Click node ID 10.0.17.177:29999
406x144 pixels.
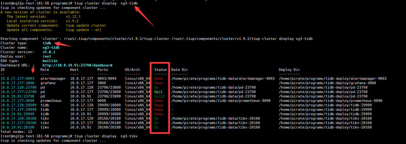(x=19, y=109)
